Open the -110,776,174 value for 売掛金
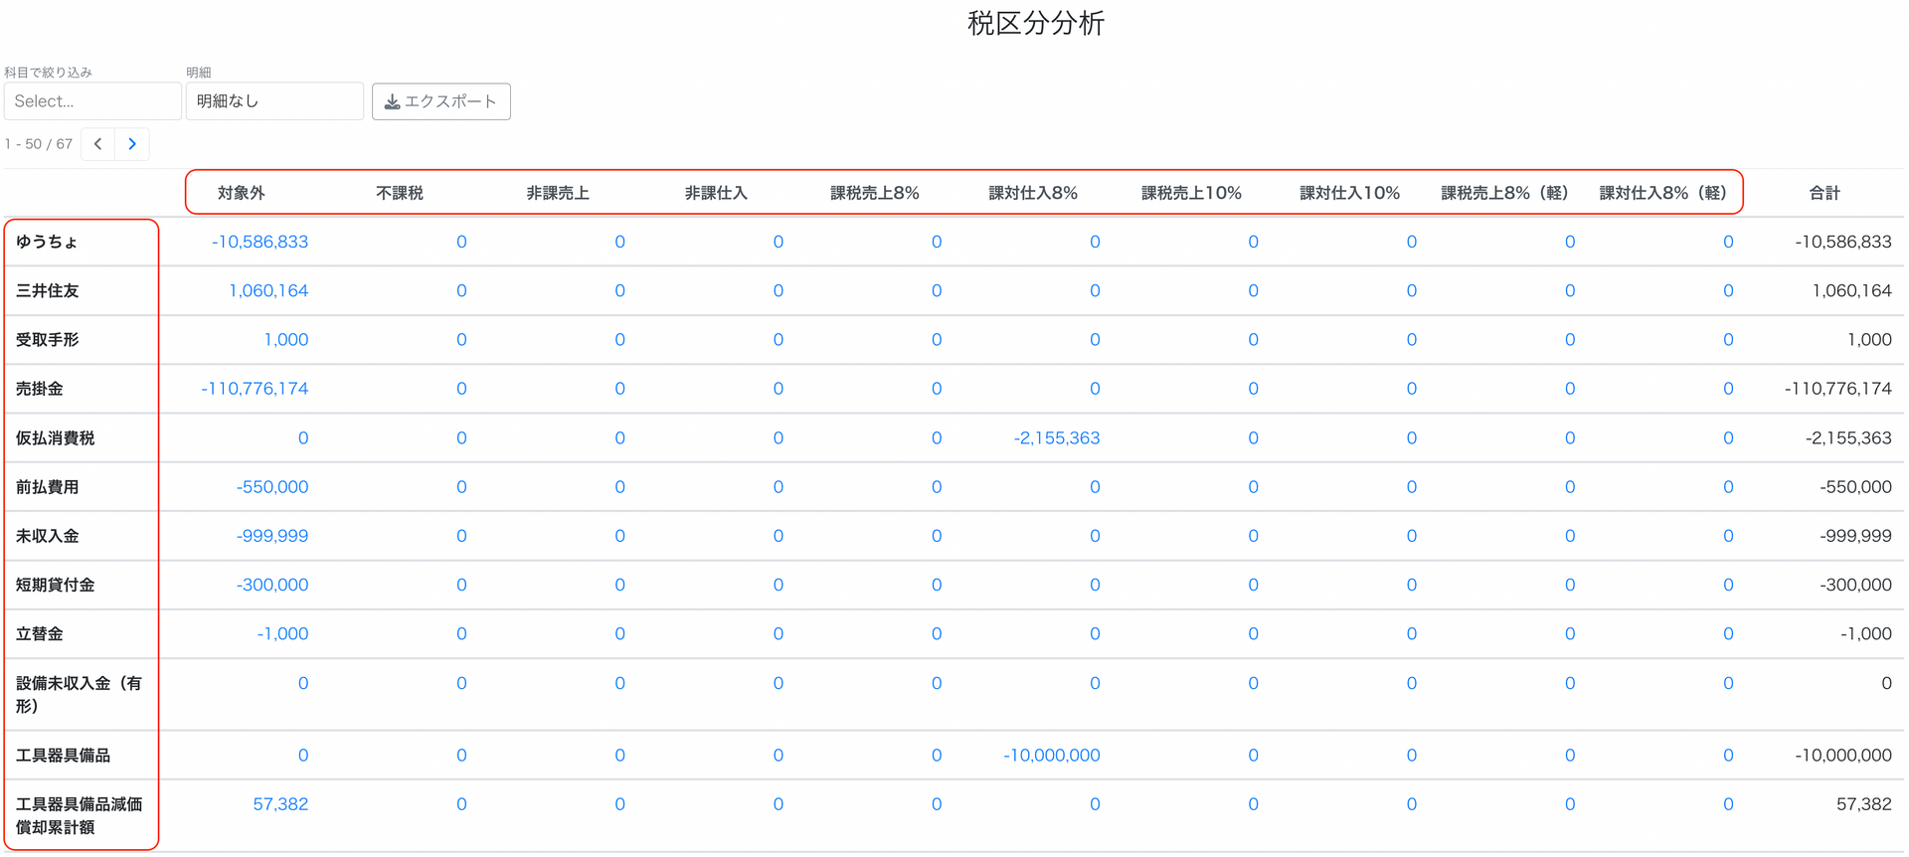The width and height of the screenshot is (1909, 857). point(255,389)
